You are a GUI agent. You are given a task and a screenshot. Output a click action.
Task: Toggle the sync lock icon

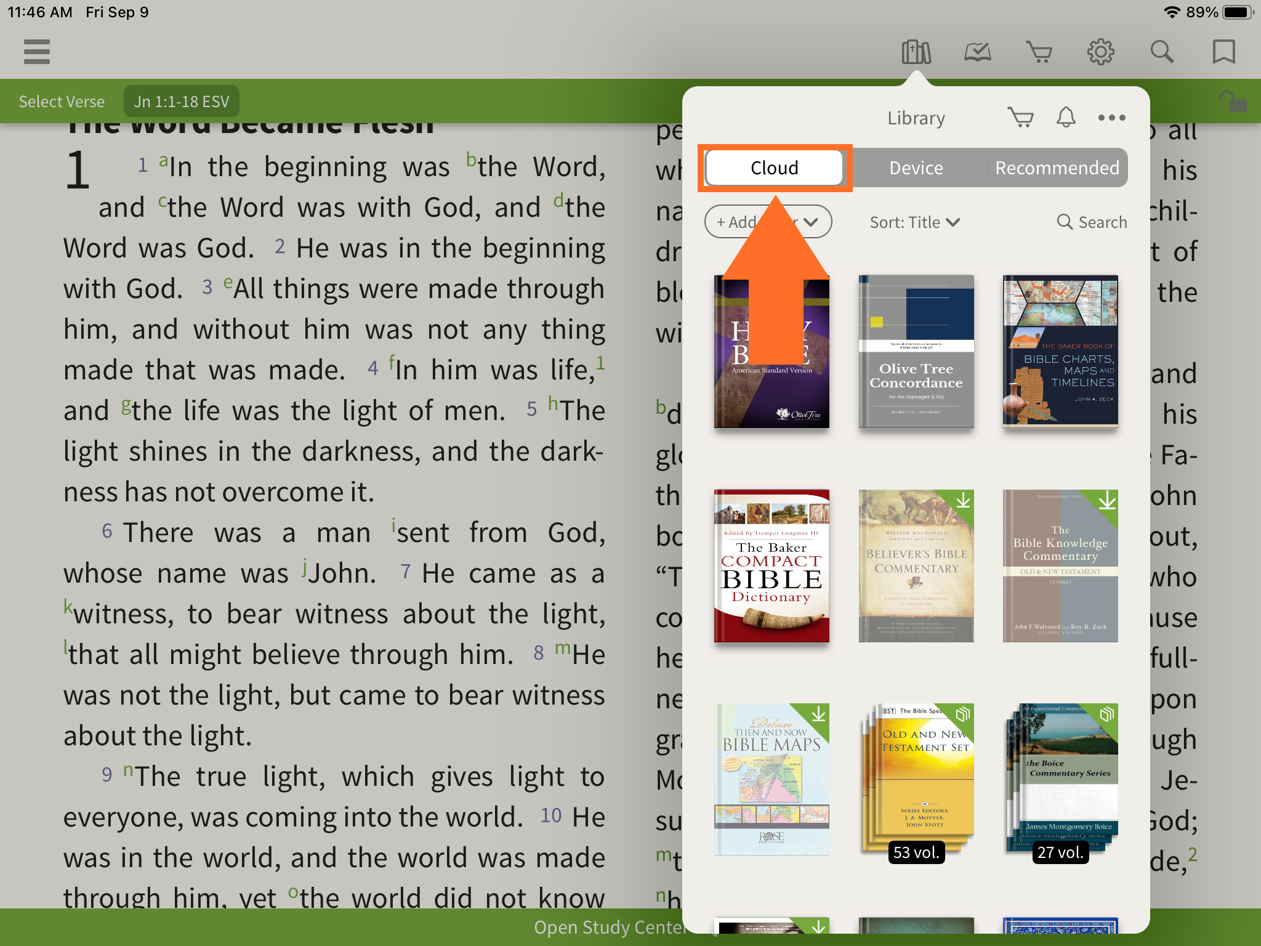pos(1233,101)
